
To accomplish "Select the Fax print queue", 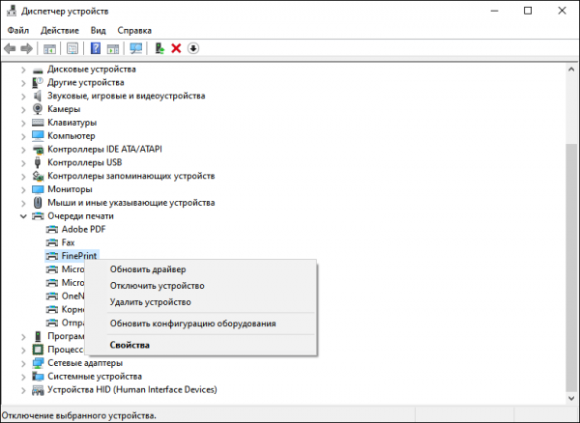I will click(x=68, y=242).
